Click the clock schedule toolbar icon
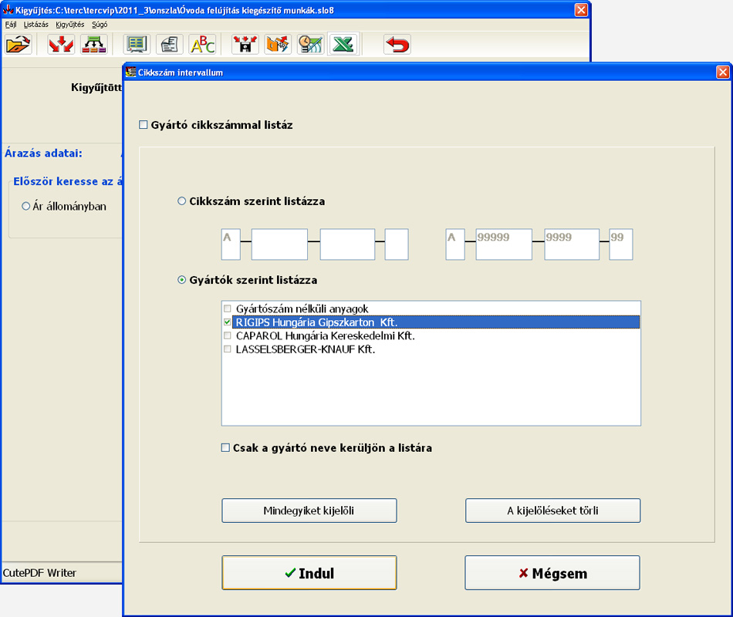733x617 pixels. [310, 45]
